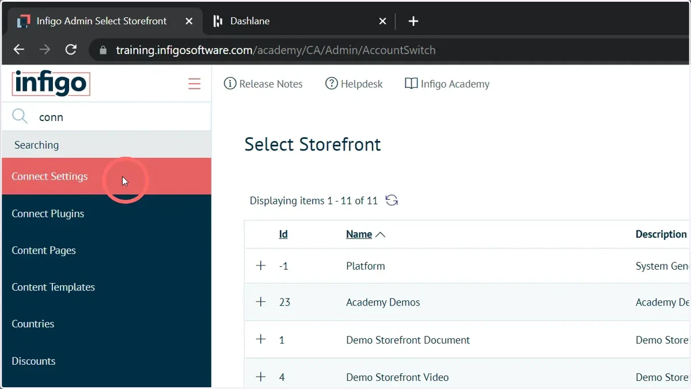691x389 pixels.
Task: Click the Searching label in the sidebar
Action: (36, 145)
